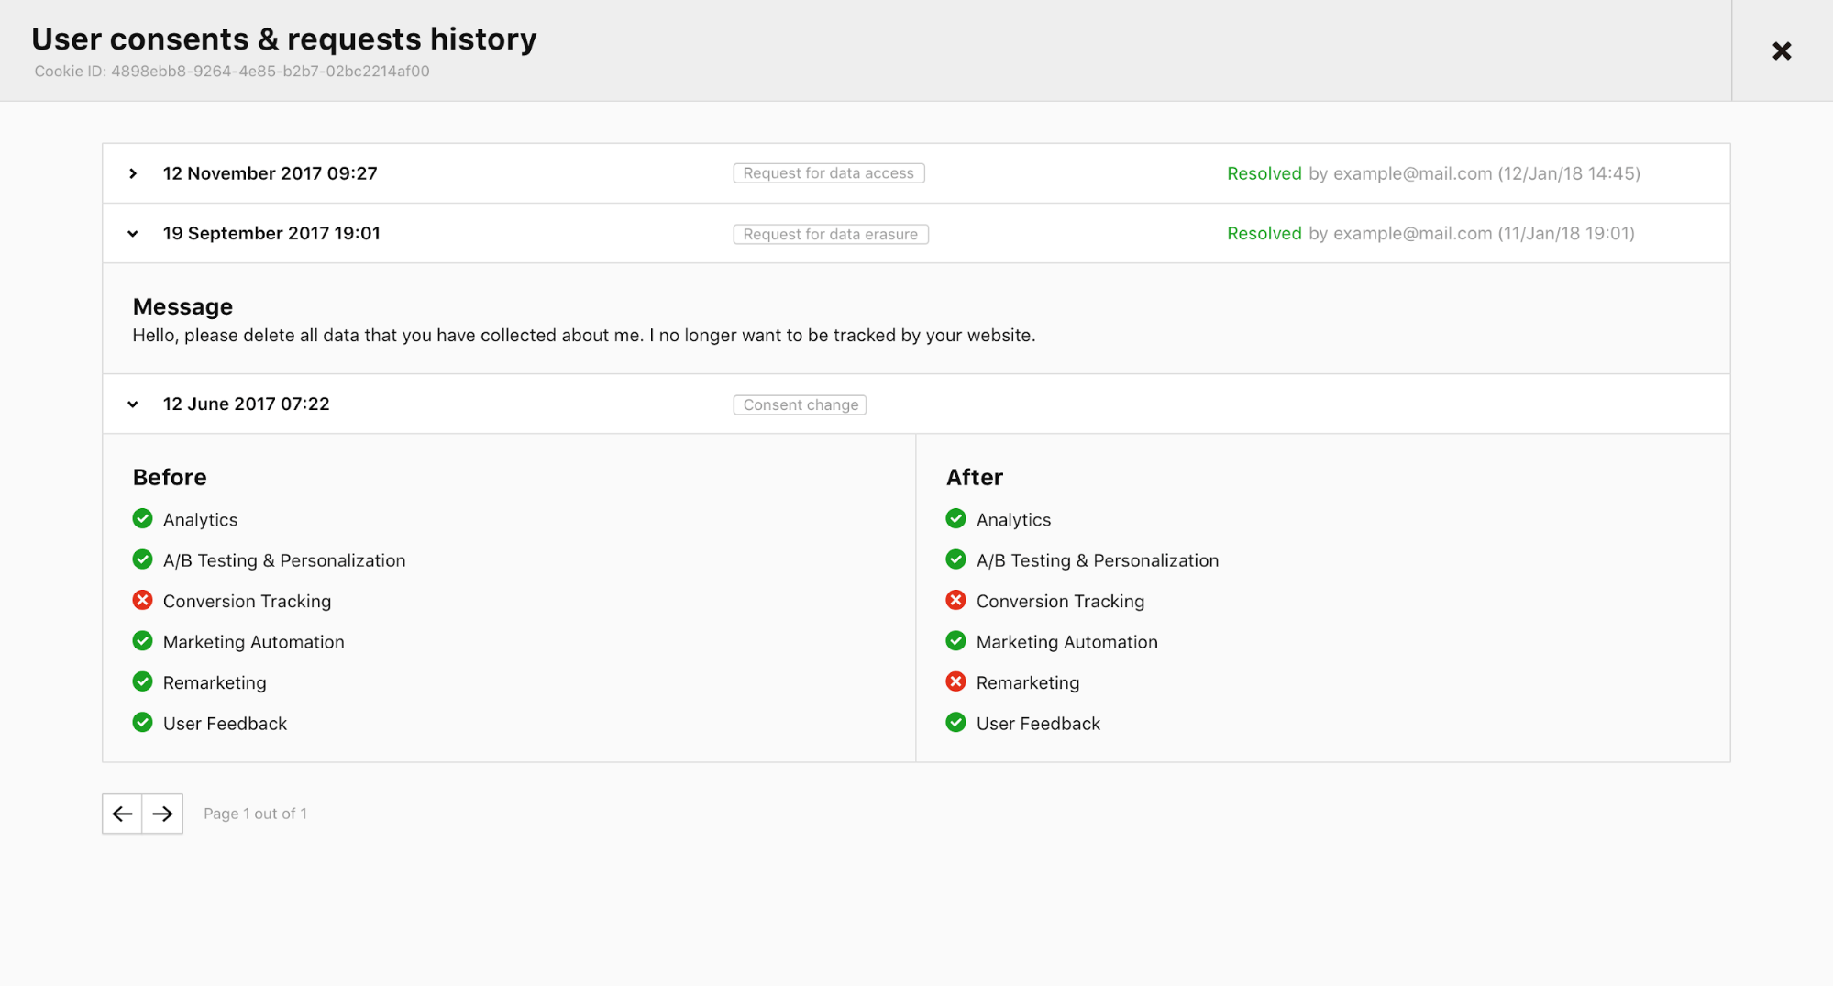This screenshot has height=986, width=1833.
Task: Click the Request for data erasure tag
Action: (830, 234)
